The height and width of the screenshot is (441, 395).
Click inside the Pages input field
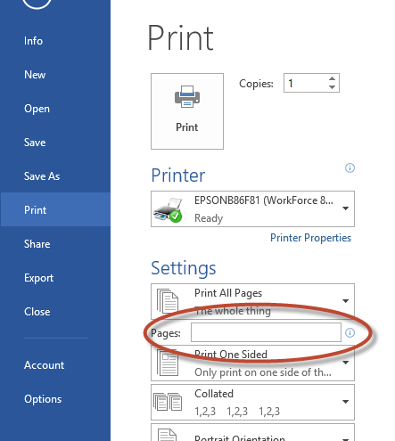(266, 332)
